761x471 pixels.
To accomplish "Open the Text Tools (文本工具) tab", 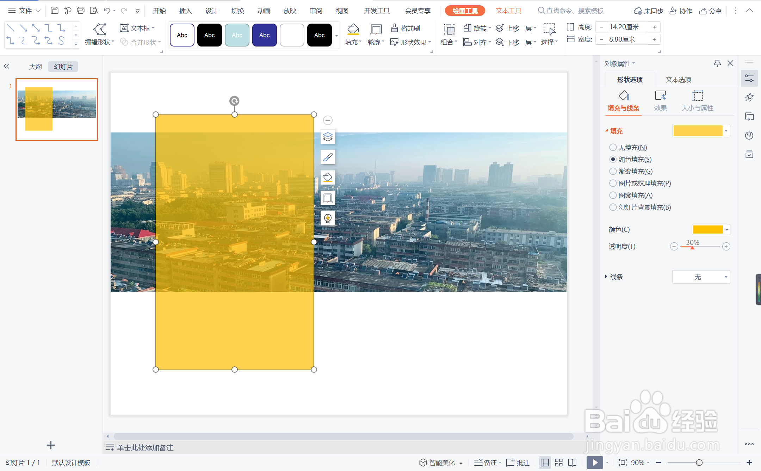I will 508,11.
